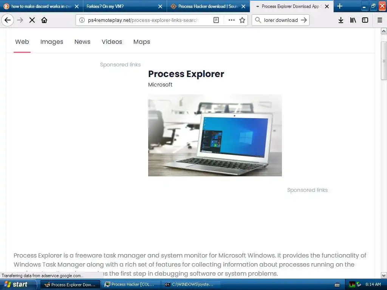387x290 pixels.
Task: Open the downloads panel
Action: 341,20
